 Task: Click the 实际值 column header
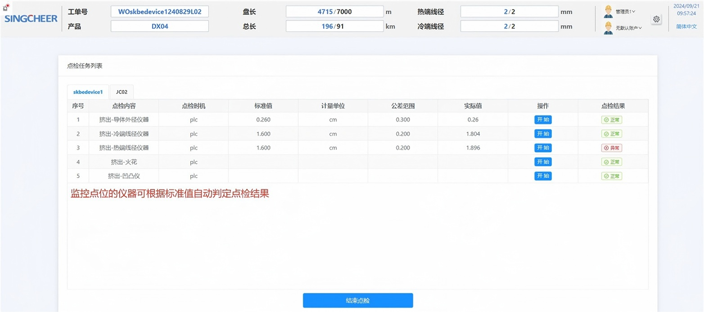pyautogui.click(x=473, y=106)
